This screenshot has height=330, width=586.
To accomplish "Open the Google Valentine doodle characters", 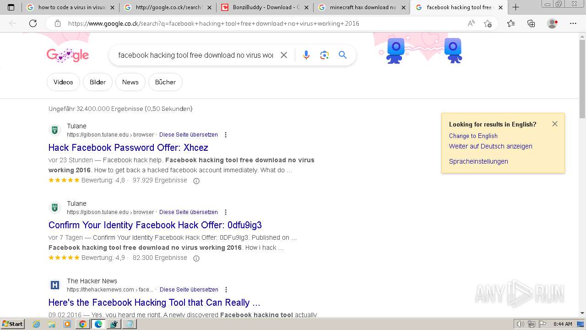I will pos(423,50).
